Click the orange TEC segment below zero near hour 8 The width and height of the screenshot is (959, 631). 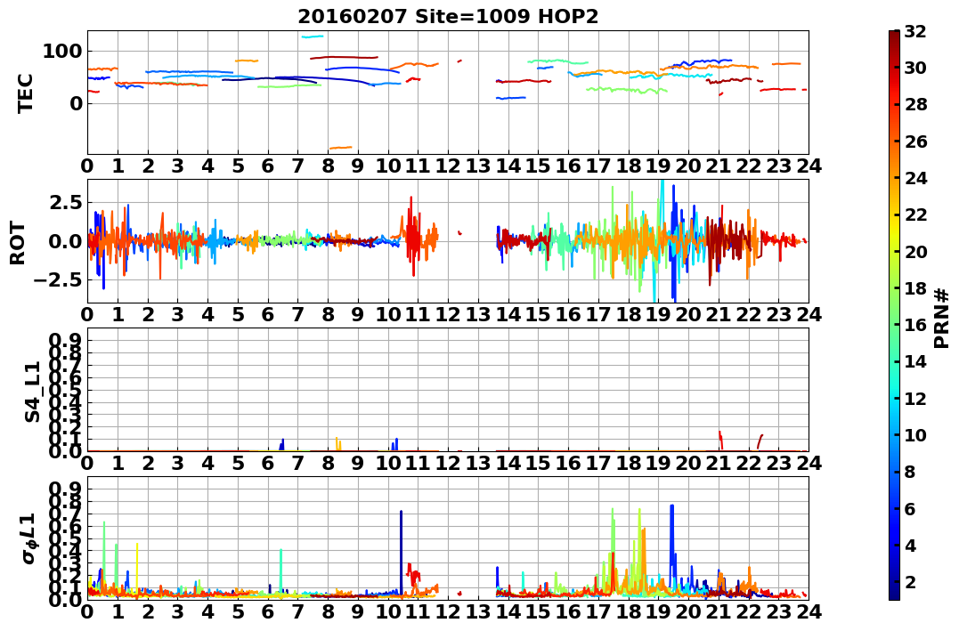point(341,148)
